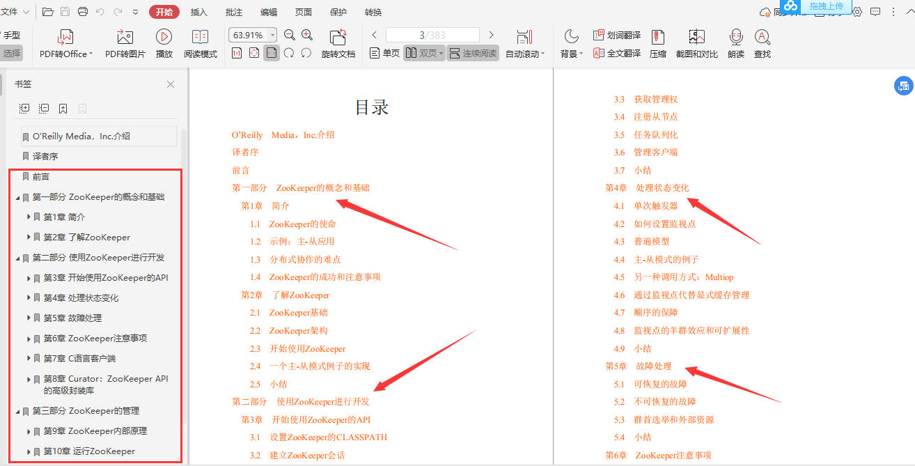This screenshot has height=466, width=915.
Task: Expand all bookmarks icon in 书签 panel
Action: (x=24, y=109)
